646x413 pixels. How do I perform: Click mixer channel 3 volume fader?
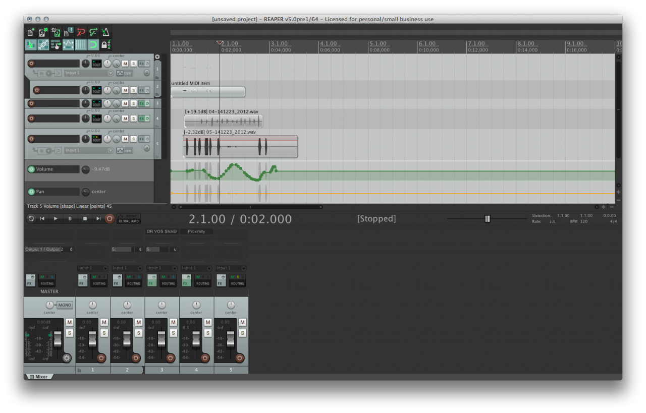161,339
